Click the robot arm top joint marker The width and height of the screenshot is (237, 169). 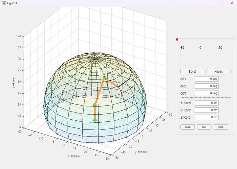click(104, 78)
